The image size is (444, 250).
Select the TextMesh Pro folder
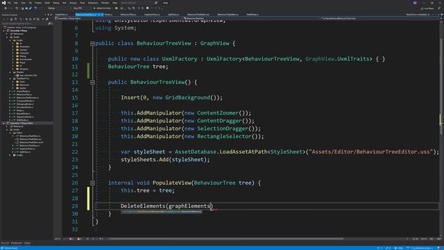(x=23, y=78)
